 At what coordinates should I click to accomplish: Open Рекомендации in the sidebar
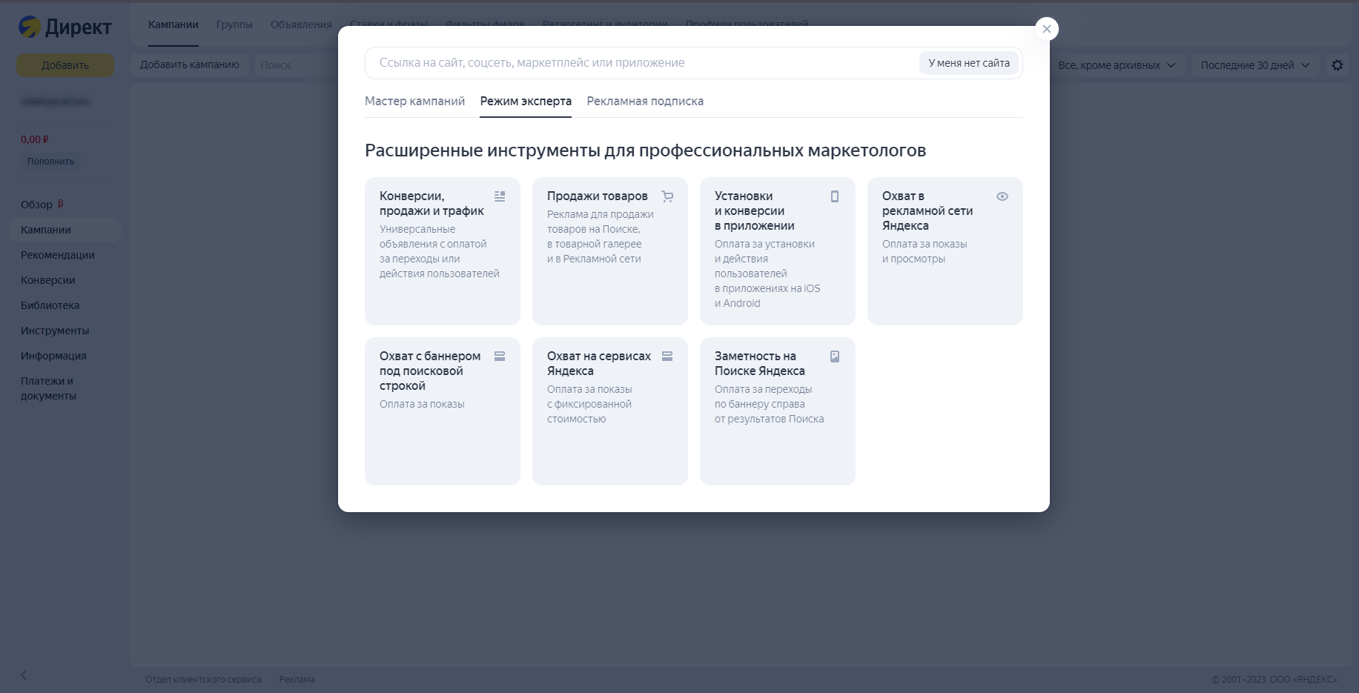[x=58, y=255]
